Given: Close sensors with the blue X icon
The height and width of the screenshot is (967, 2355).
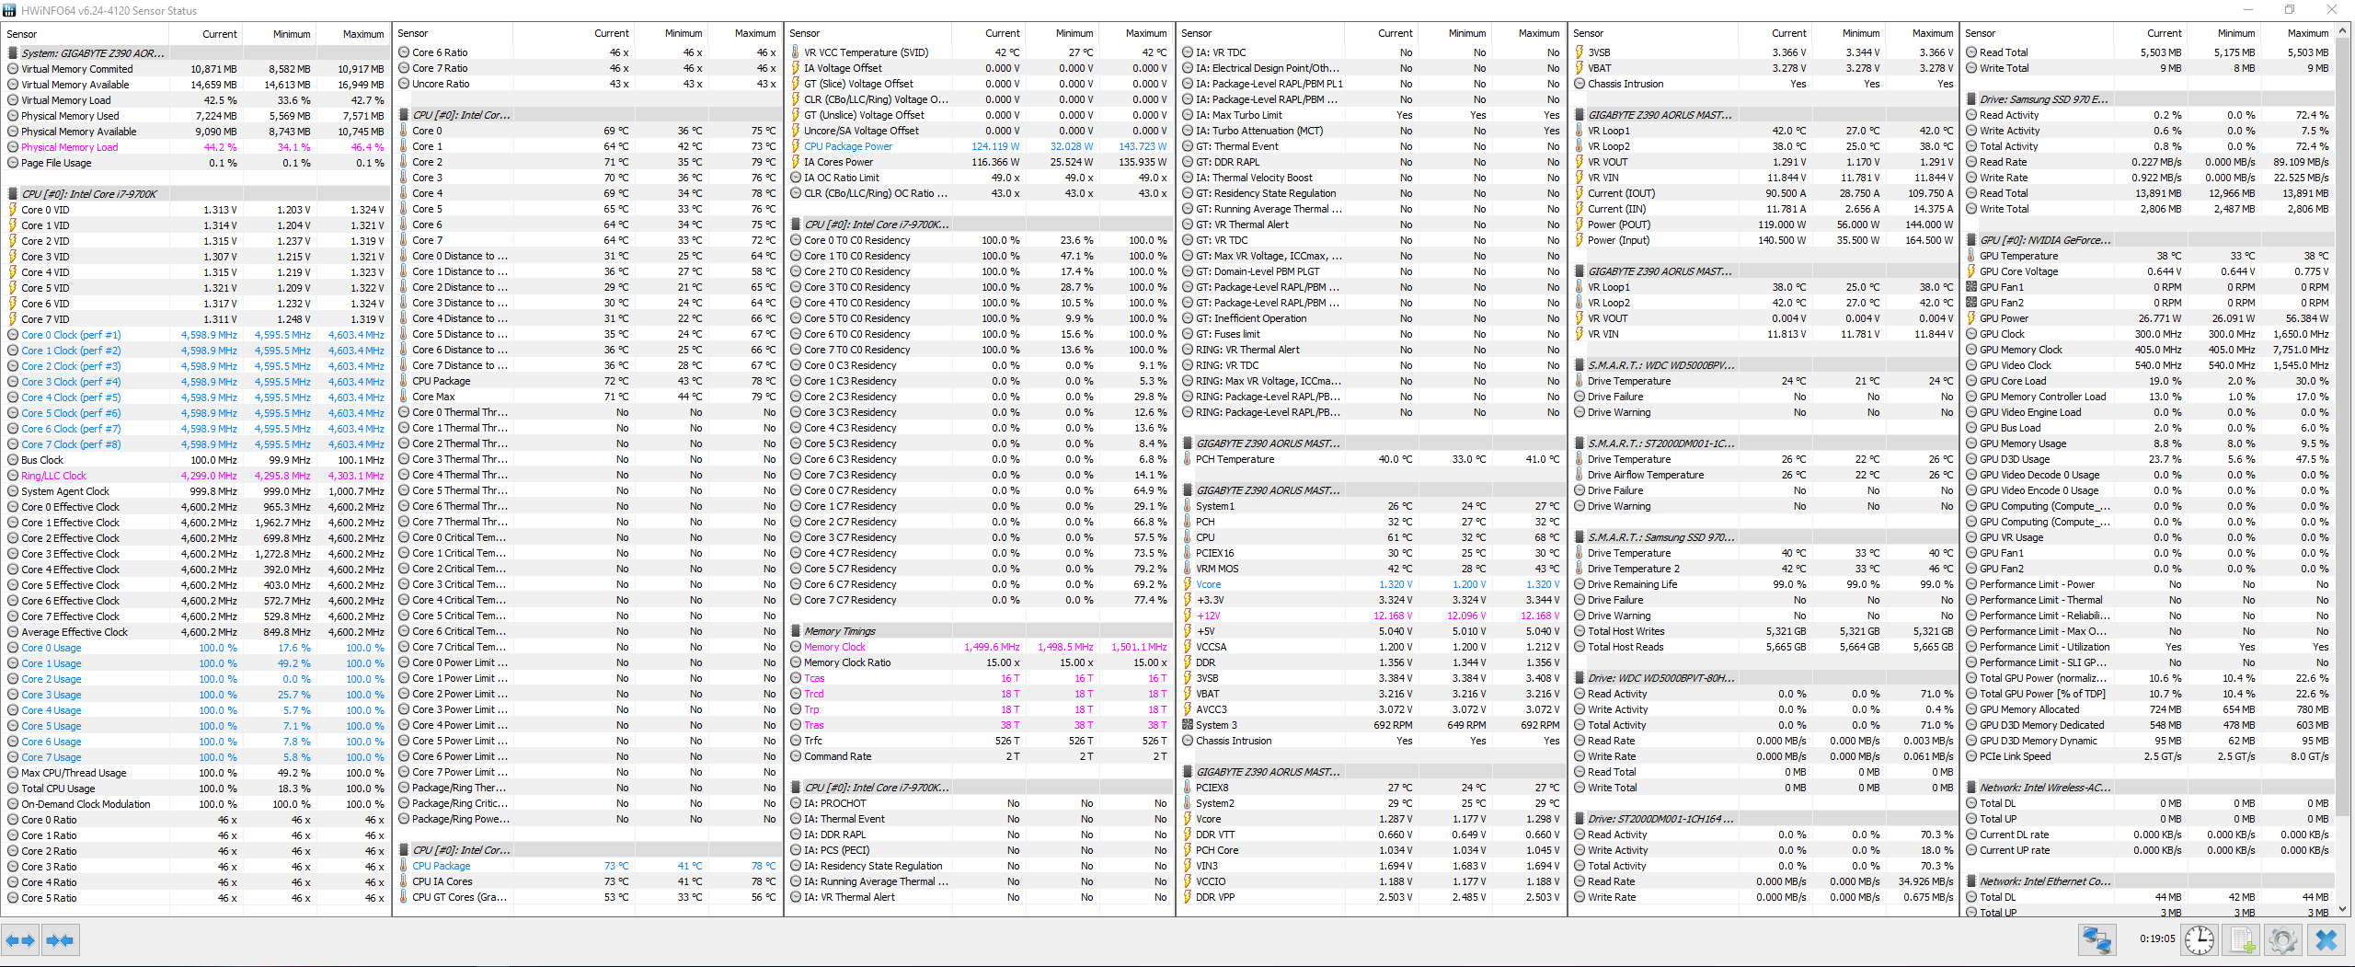Looking at the screenshot, I should click(x=2326, y=940).
